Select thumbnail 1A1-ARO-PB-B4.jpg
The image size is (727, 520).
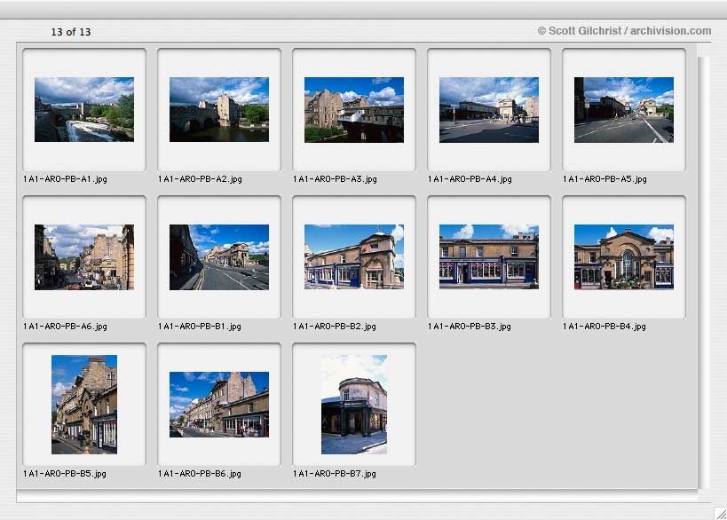(x=624, y=256)
